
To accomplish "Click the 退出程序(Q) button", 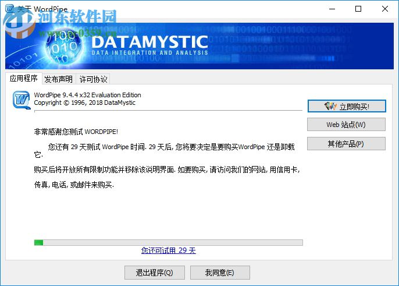I will click(155, 273).
